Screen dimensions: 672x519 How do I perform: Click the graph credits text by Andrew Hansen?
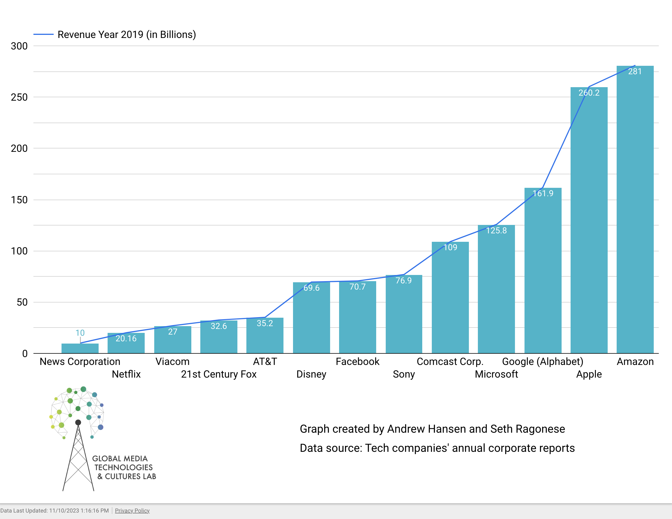click(x=432, y=429)
